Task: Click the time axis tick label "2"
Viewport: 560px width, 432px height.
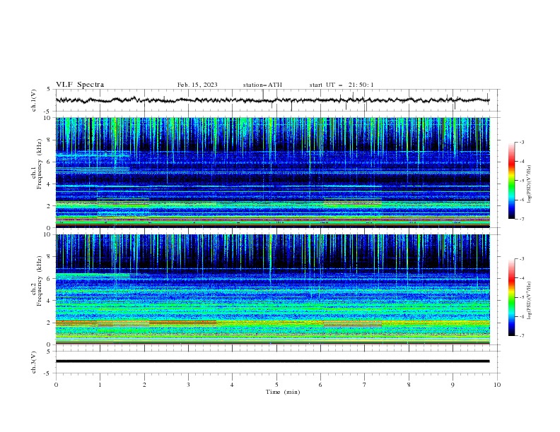Action: pos(144,385)
